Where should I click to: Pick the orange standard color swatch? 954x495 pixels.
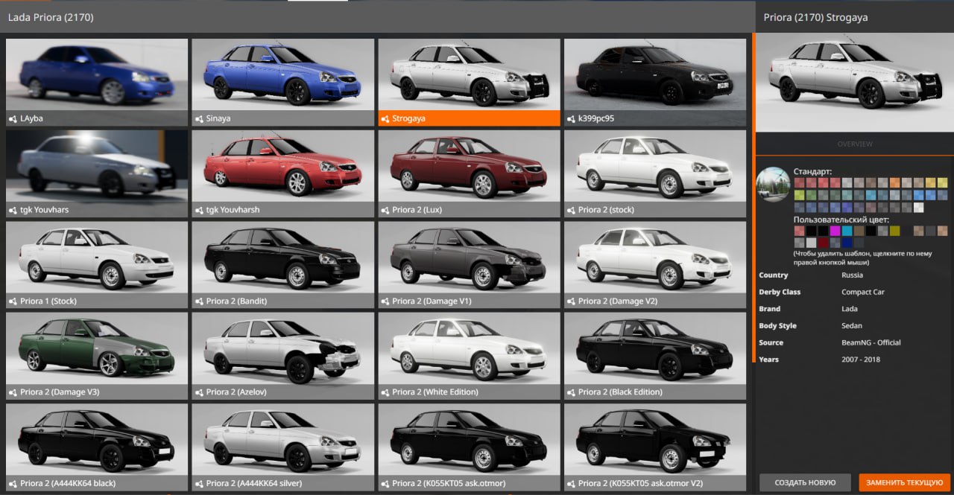(894, 182)
